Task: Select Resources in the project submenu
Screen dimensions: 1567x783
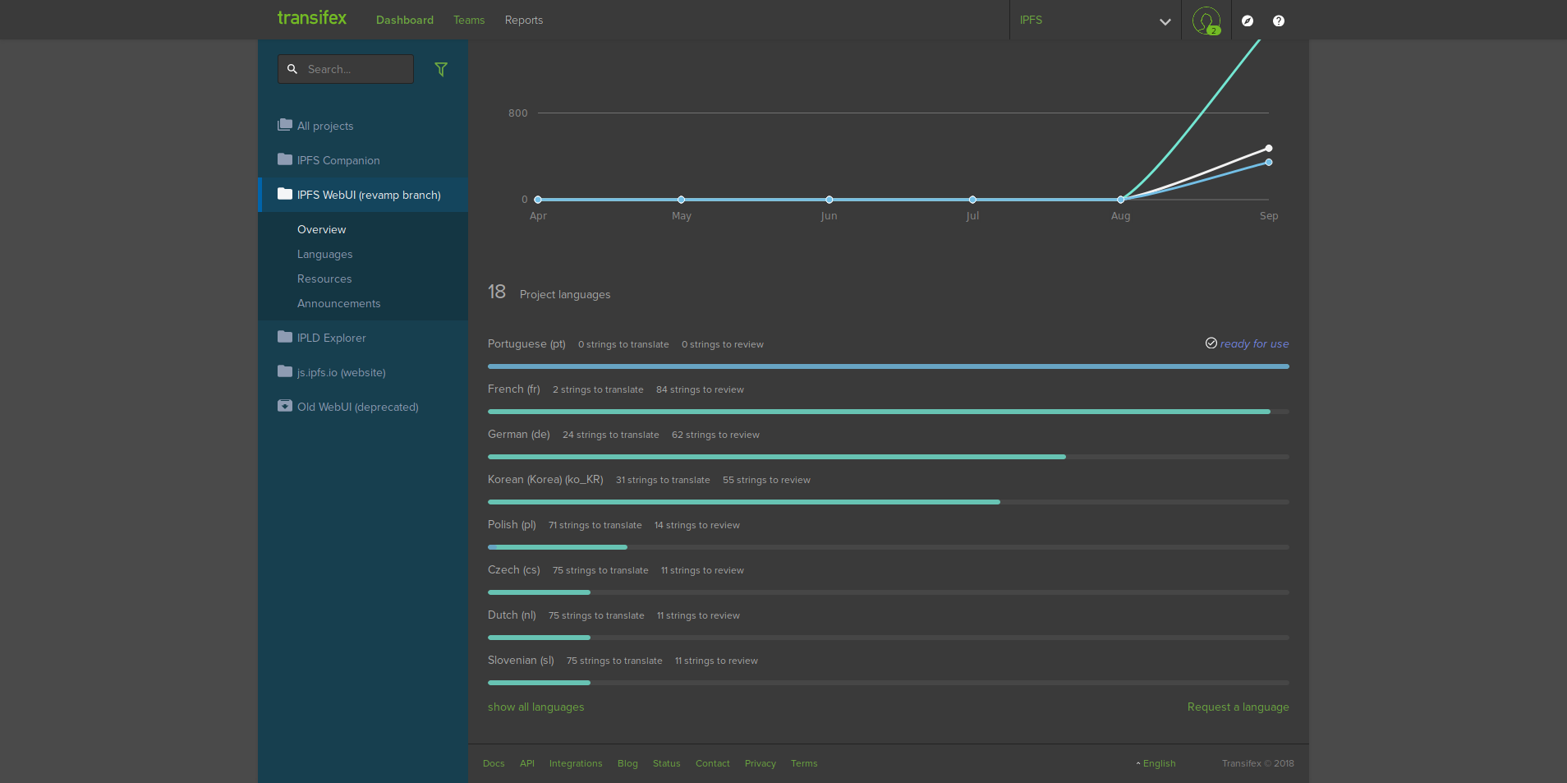Action: (x=324, y=279)
